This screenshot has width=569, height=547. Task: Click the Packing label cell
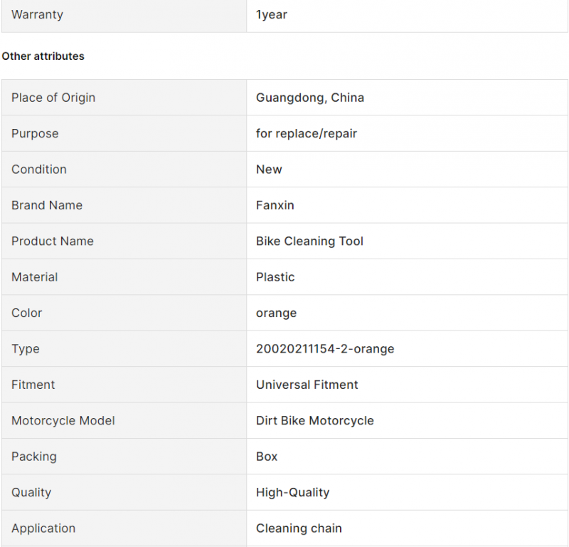[124, 457]
